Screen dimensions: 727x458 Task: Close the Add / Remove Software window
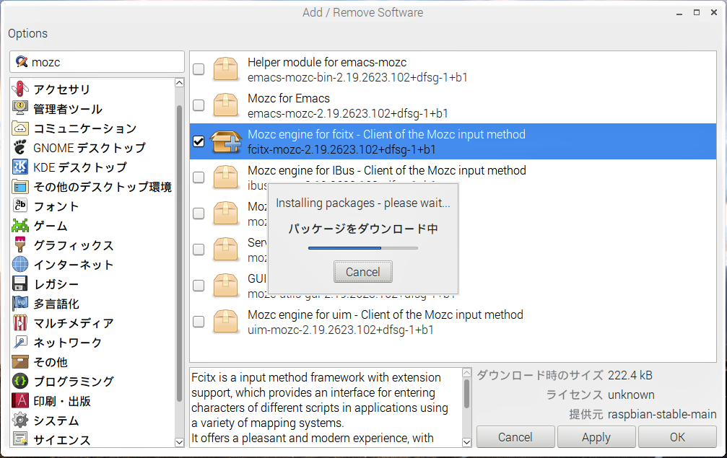(x=714, y=12)
